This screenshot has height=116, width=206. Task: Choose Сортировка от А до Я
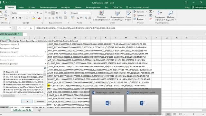(9, 44)
